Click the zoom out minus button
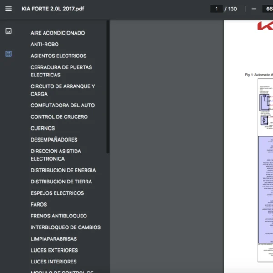Viewport: 273px width, 273px height. [254, 9]
